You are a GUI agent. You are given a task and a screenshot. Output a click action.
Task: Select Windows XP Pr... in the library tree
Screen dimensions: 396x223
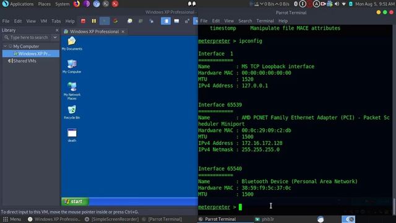tap(31, 54)
